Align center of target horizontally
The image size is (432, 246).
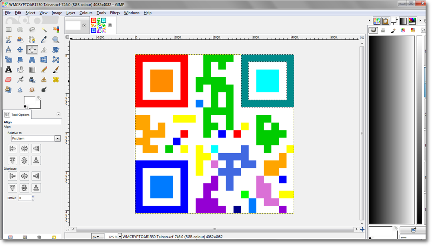[x=24, y=148]
